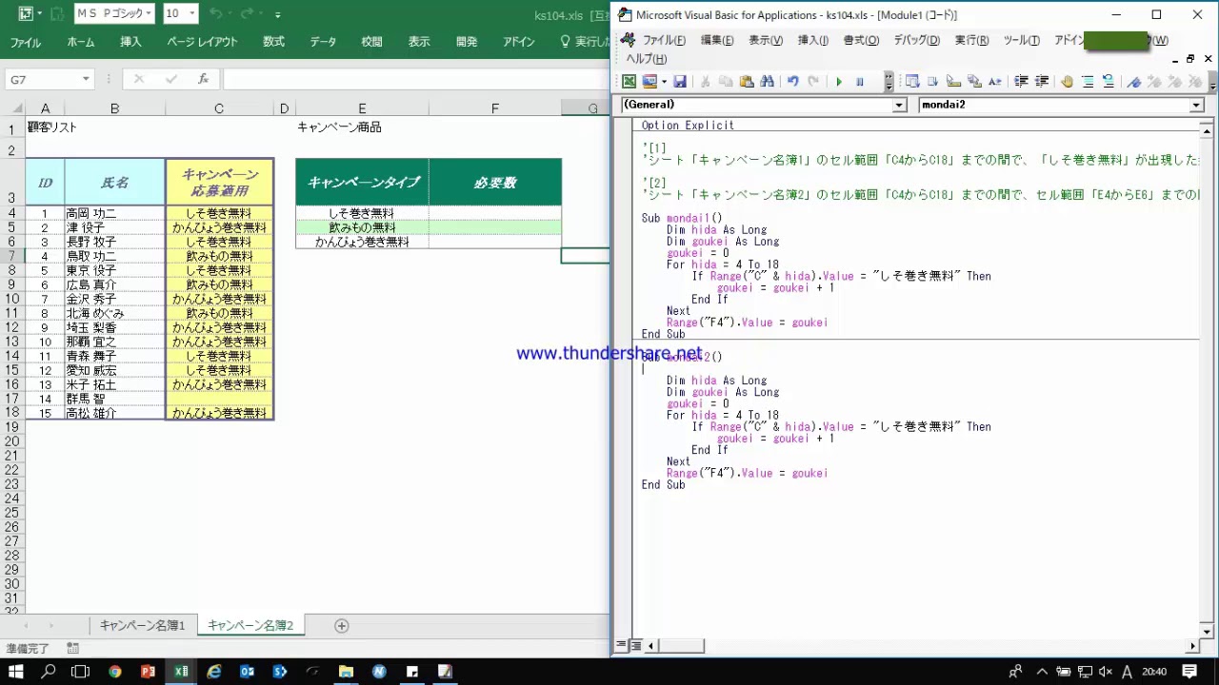Expand the (General) object dropdown
The height and width of the screenshot is (685, 1219).
(899, 106)
